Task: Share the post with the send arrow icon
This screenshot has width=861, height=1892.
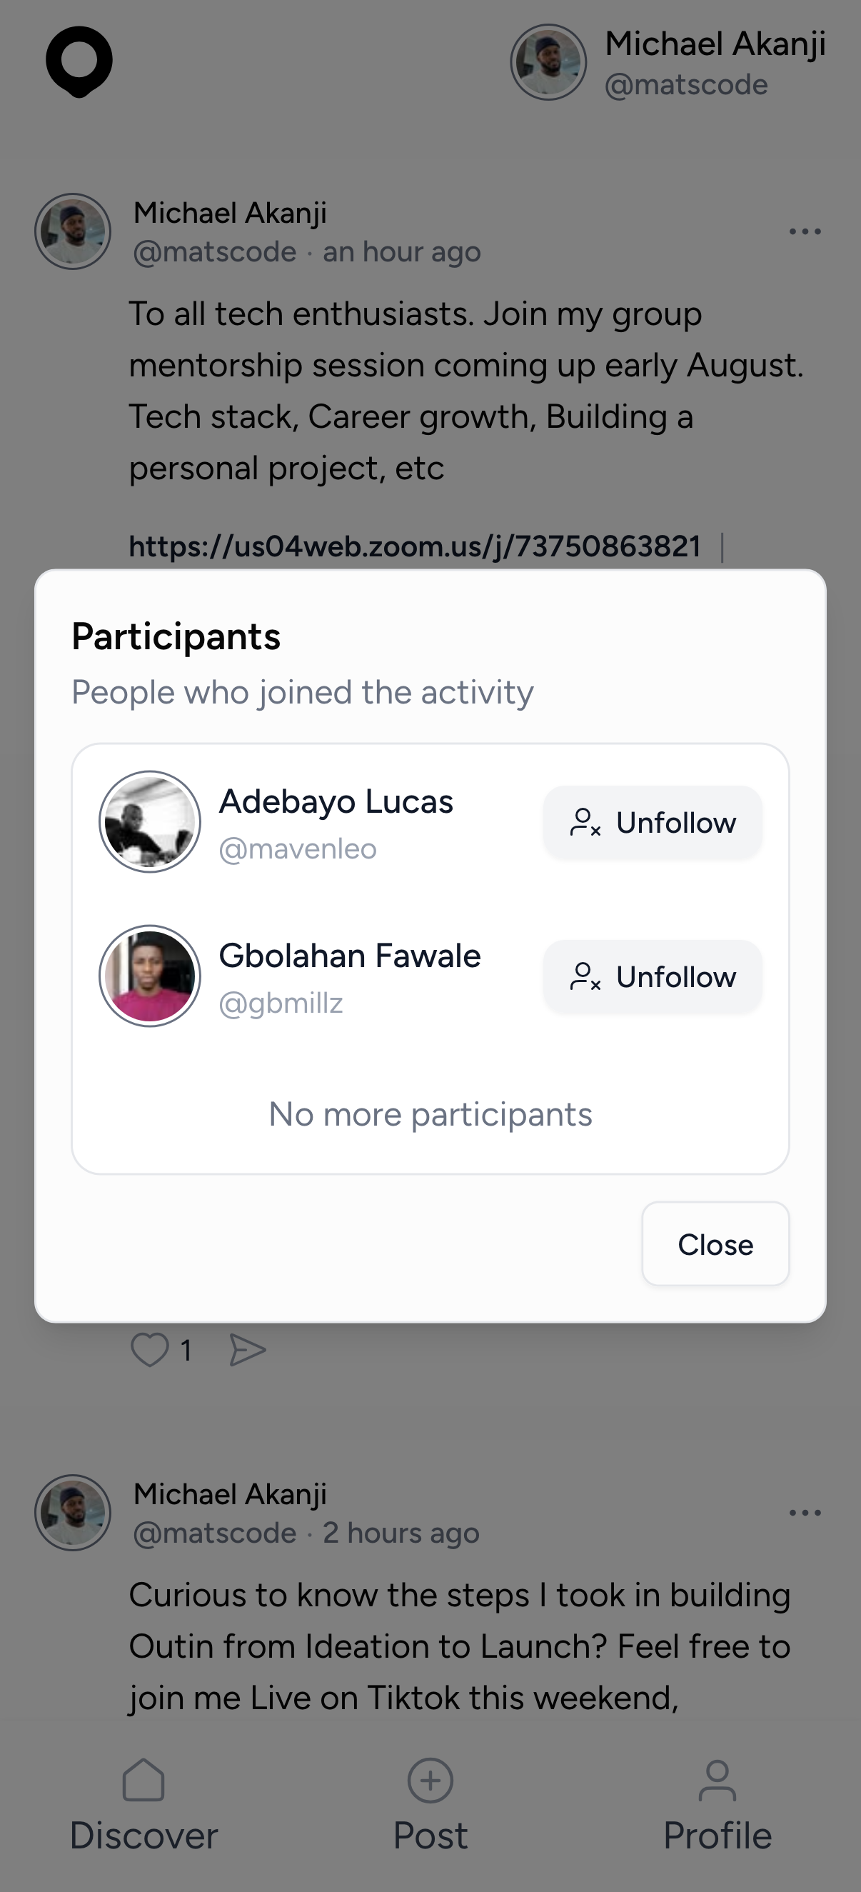Action: (x=247, y=1349)
